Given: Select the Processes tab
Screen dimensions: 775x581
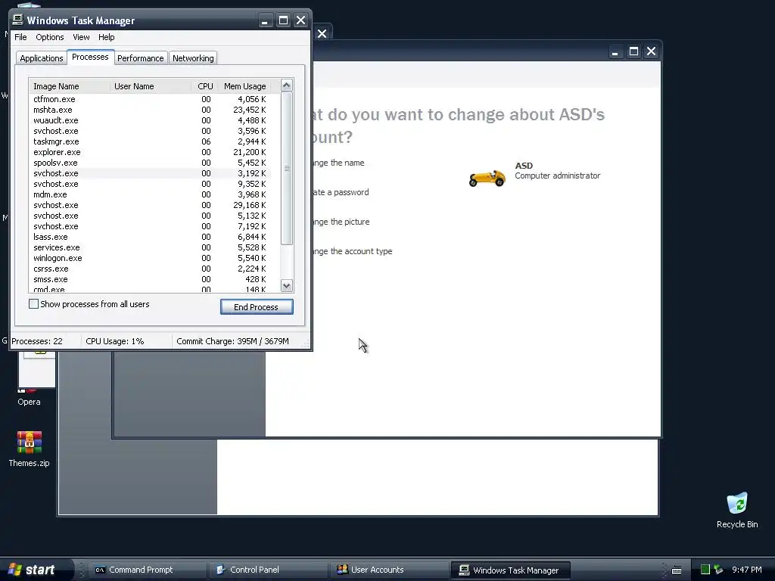Looking at the screenshot, I should click(x=91, y=57).
